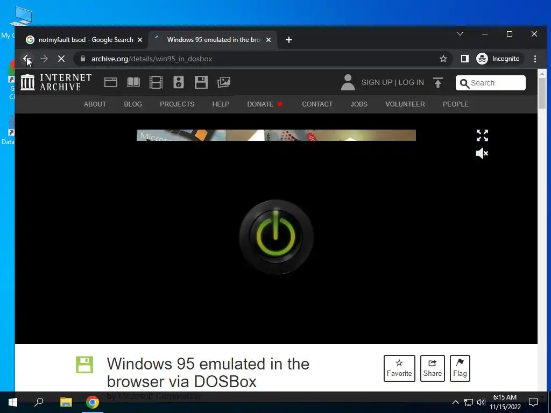Image resolution: width=551 pixels, height=413 pixels.
Task: Open the Software floppy disk icon
Action: pyautogui.click(x=201, y=82)
